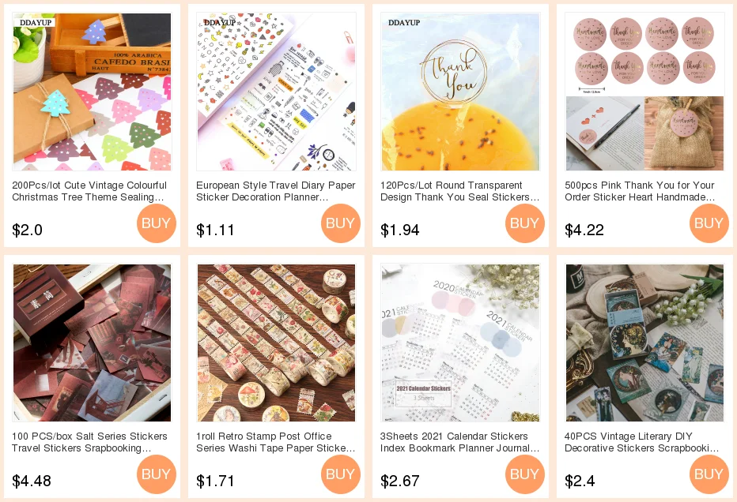Open 200Pcs/lot Cute Vintage Colourful title link
The height and width of the screenshot is (502, 737).
pyautogui.click(x=89, y=191)
